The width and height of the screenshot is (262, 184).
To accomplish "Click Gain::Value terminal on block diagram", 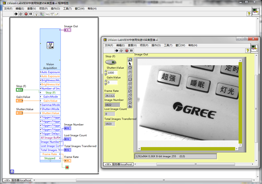I will [x=19, y=100].
